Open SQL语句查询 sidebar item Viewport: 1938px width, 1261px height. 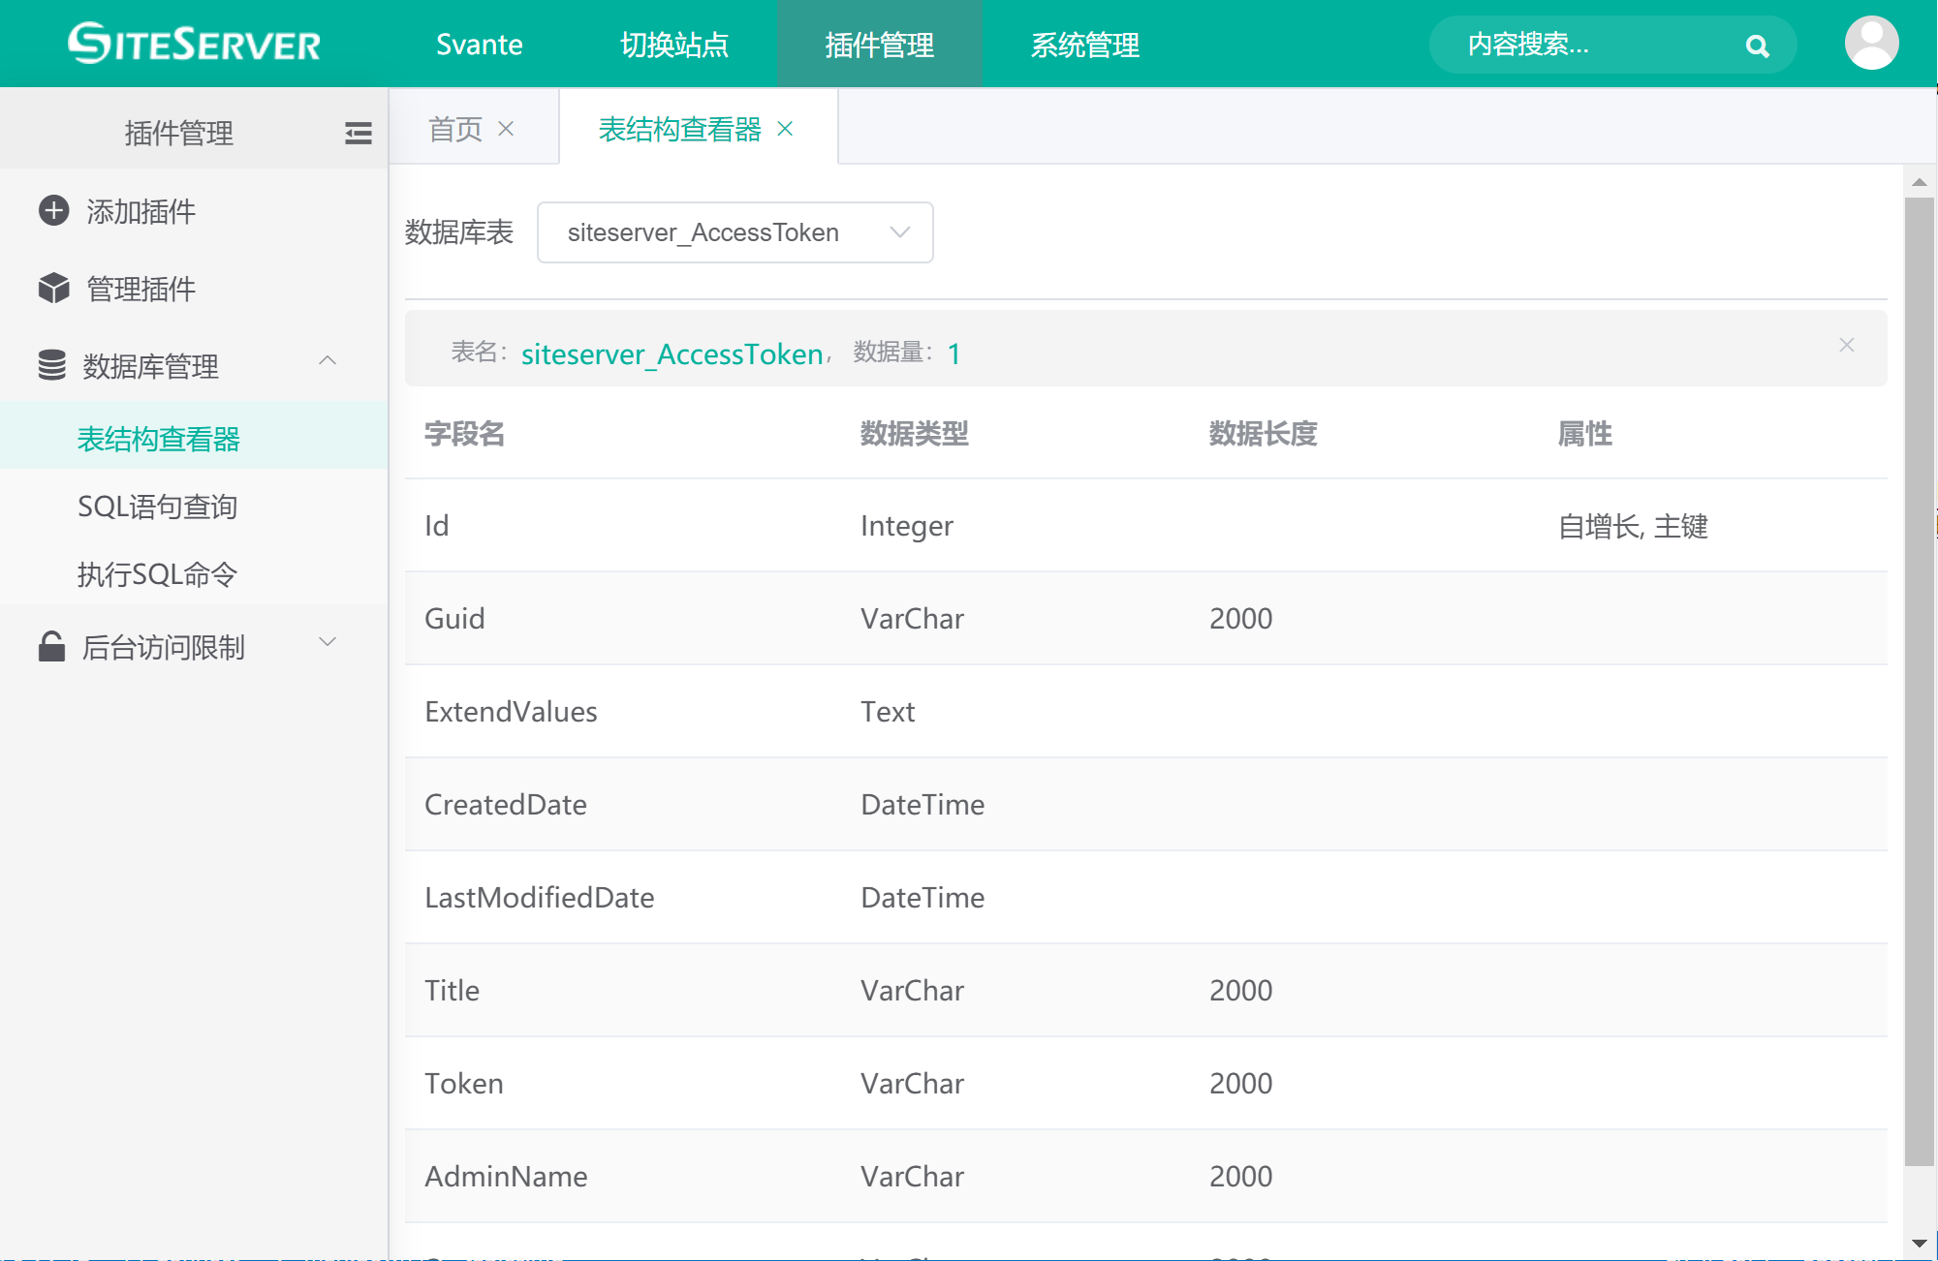[157, 507]
